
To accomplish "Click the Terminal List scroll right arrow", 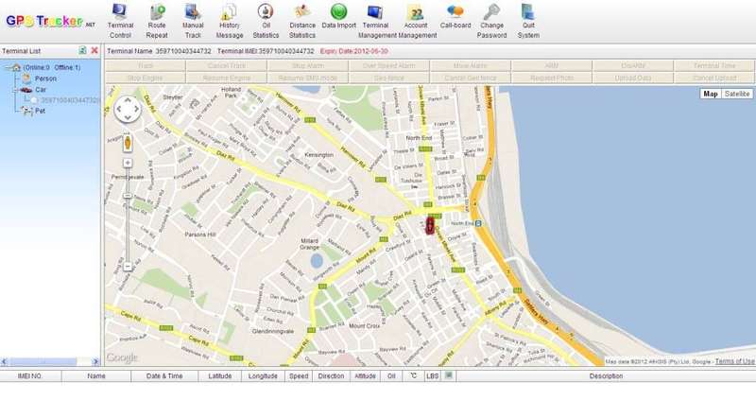I will pyautogui.click(x=95, y=361).
